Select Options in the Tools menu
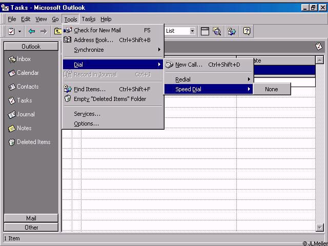 click(86, 124)
